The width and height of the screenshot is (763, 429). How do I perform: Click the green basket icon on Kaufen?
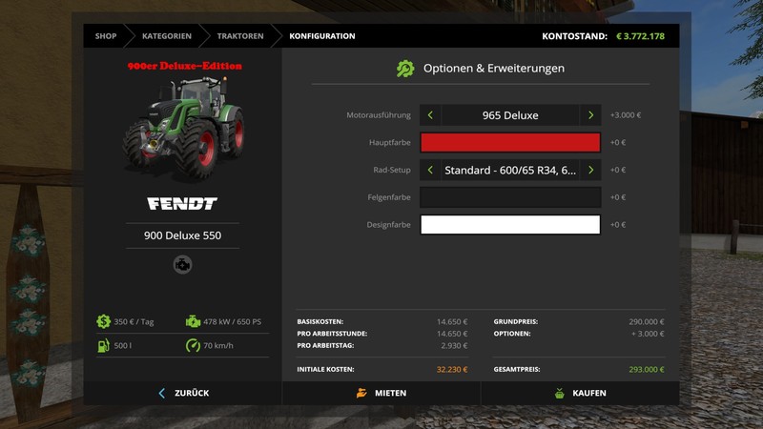pos(559,393)
